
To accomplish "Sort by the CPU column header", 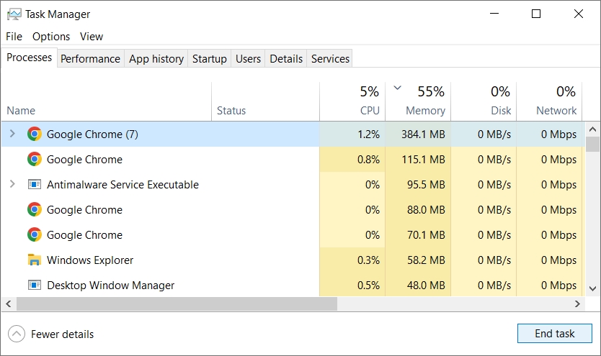I will pyautogui.click(x=352, y=101).
